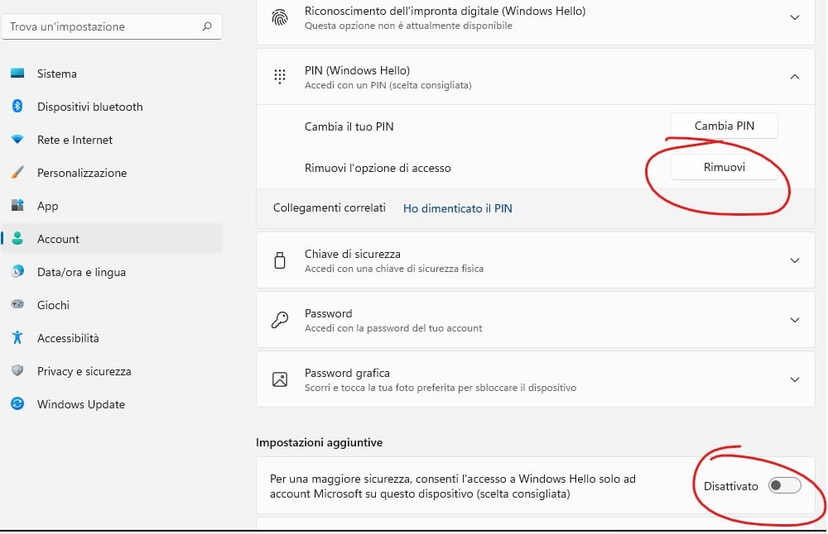Click the Password key icon
This screenshot has height=534, width=828.
coord(280,320)
